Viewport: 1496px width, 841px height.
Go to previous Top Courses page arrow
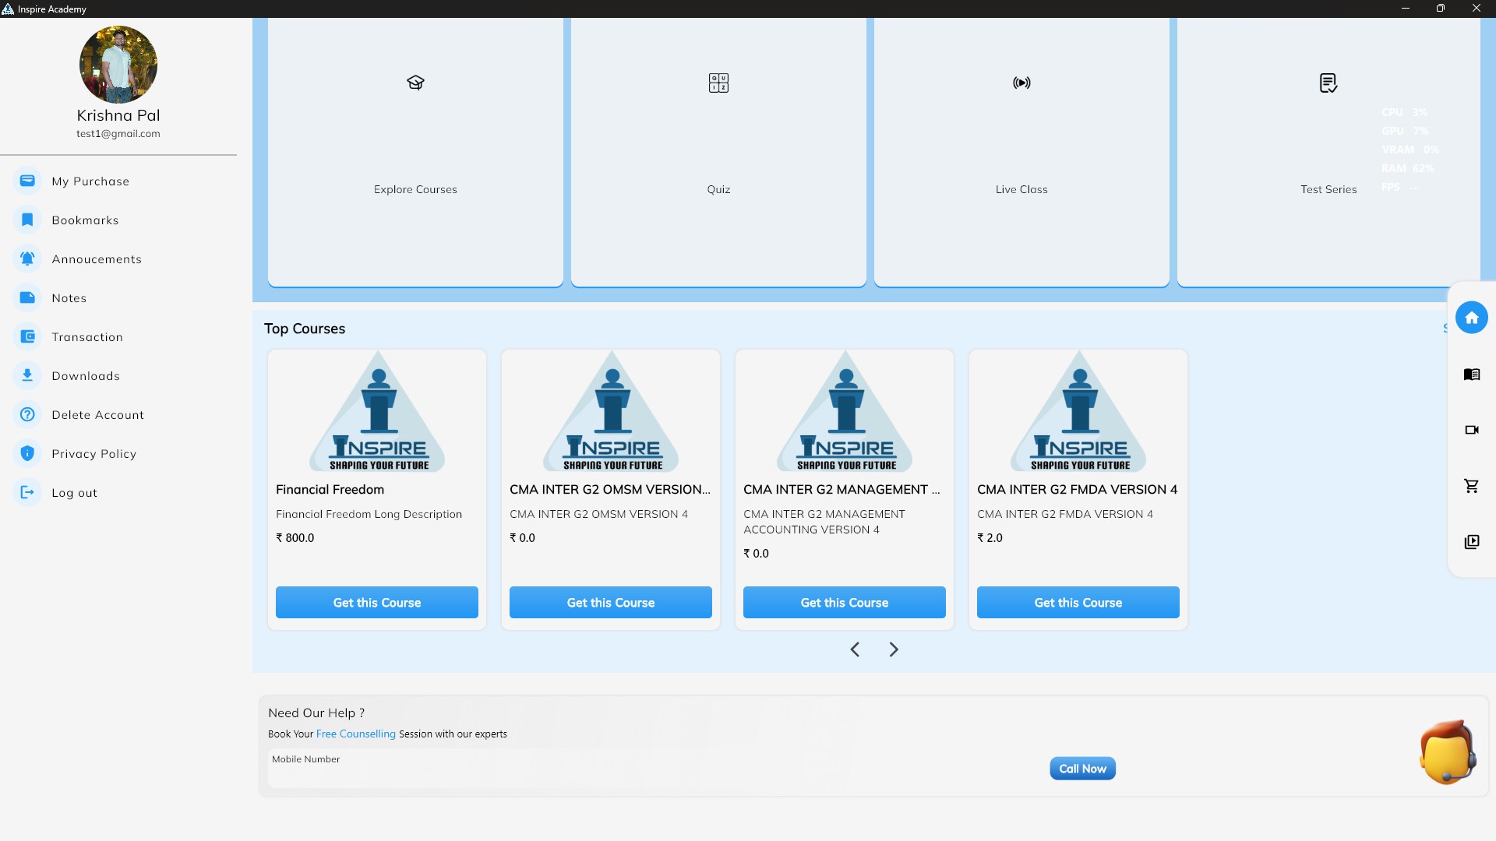pos(855,649)
